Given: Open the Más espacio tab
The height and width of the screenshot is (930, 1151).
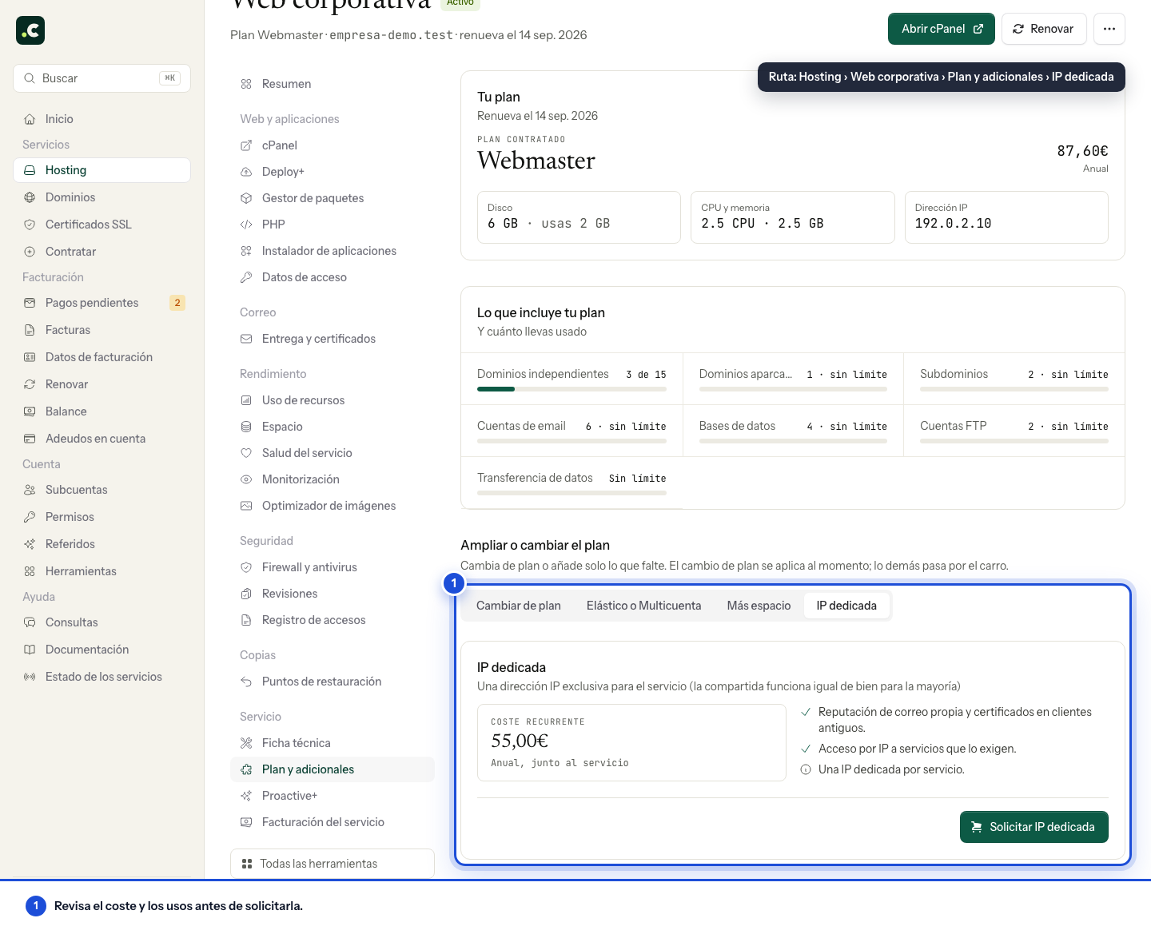Looking at the screenshot, I should click(759, 606).
